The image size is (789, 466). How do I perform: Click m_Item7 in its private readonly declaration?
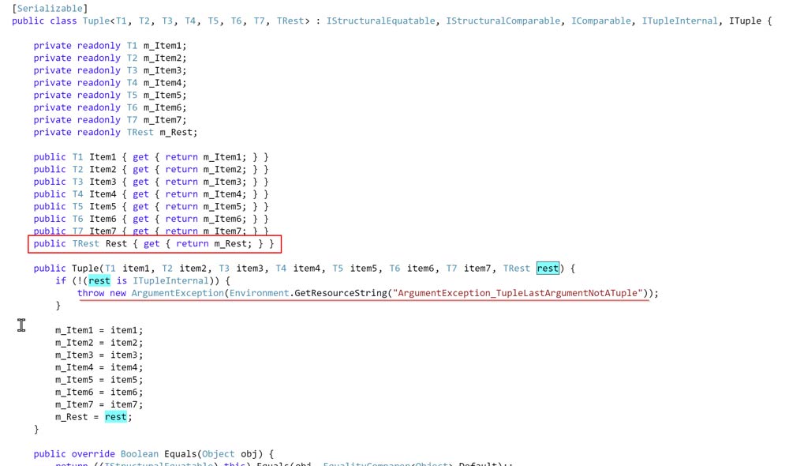pos(162,120)
